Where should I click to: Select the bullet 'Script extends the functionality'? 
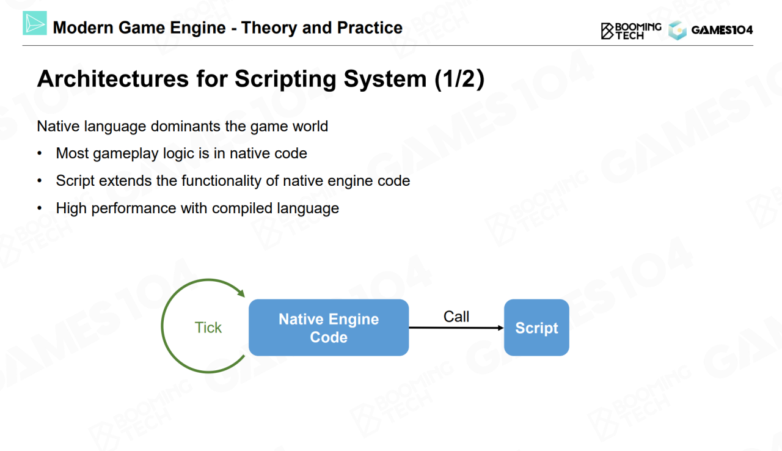click(232, 181)
